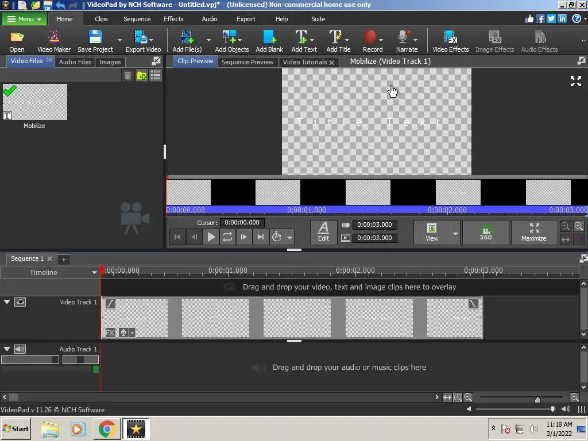The image size is (588, 441).
Task: Go to the clip start
Action: pyautogui.click(x=177, y=237)
